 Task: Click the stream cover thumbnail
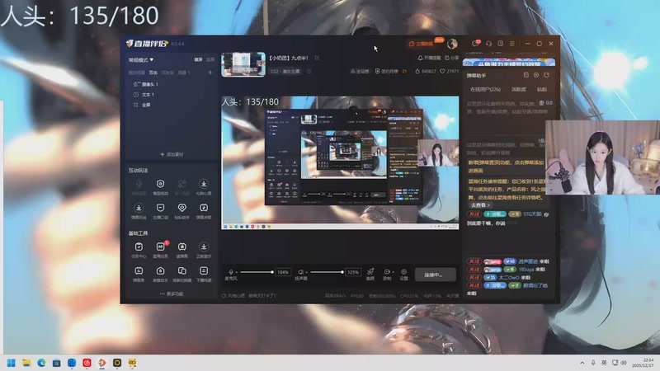point(243,64)
